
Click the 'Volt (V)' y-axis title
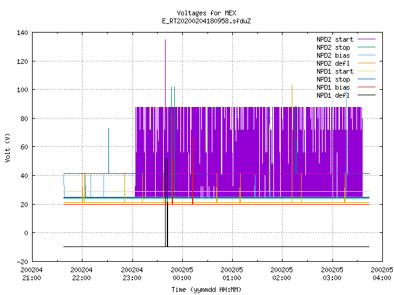tap(7, 147)
